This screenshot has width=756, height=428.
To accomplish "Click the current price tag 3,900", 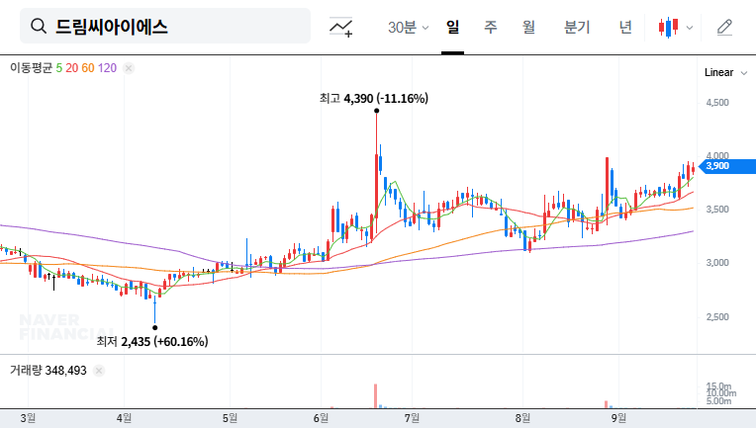I will (727, 166).
